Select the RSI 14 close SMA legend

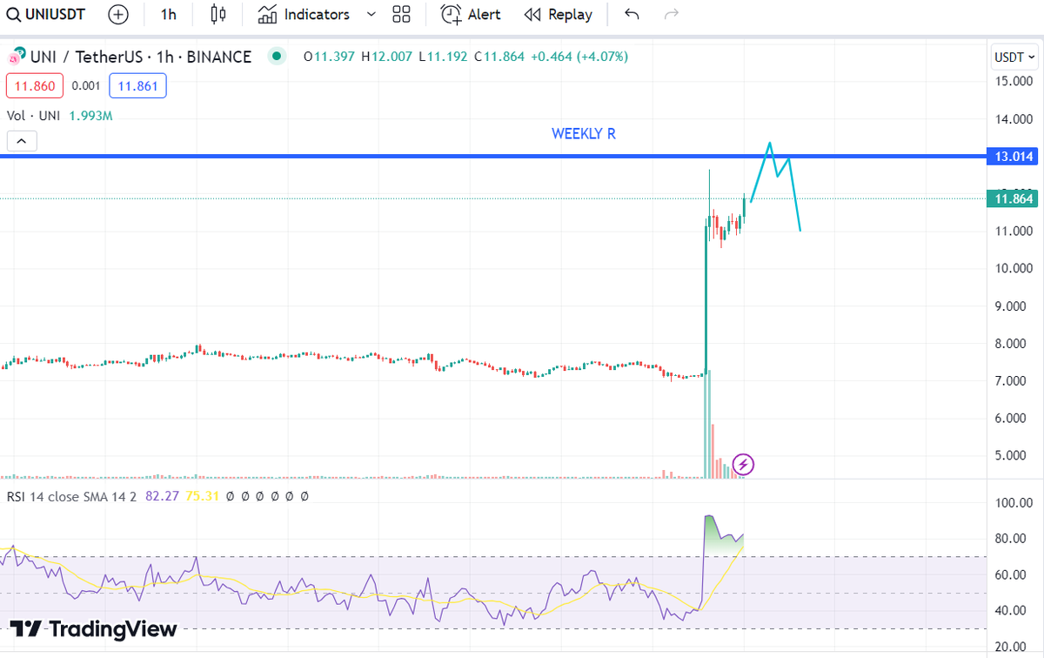[71, 496]
